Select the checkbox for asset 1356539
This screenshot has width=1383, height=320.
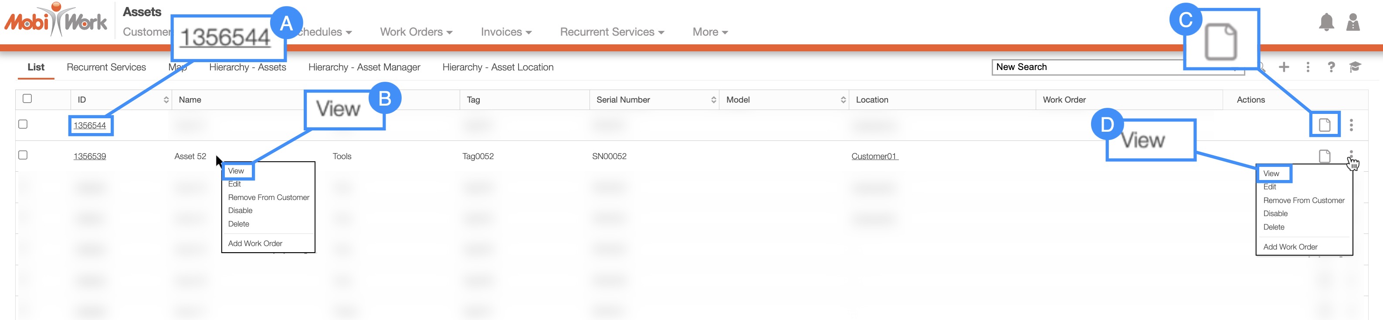[23, 156]
